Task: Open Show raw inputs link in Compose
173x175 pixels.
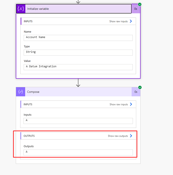Action: (x=118, y=104)
